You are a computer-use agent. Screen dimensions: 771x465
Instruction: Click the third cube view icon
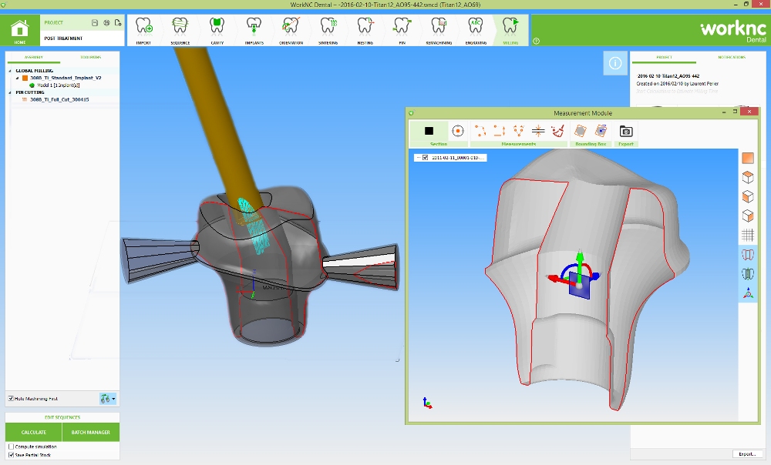(x=748, y=216)
